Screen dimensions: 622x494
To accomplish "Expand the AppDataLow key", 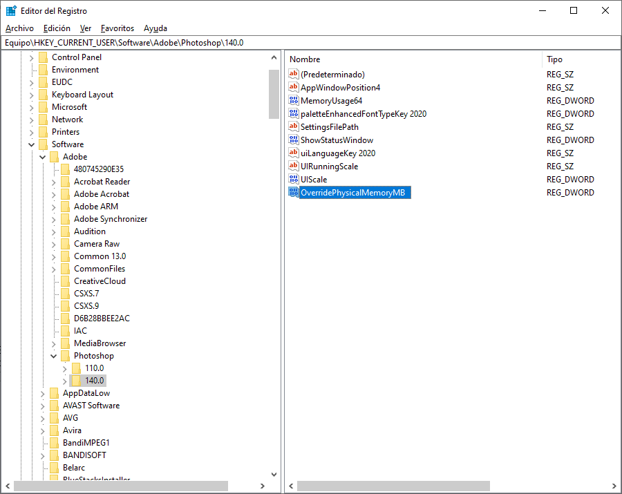I will [42, 394].
